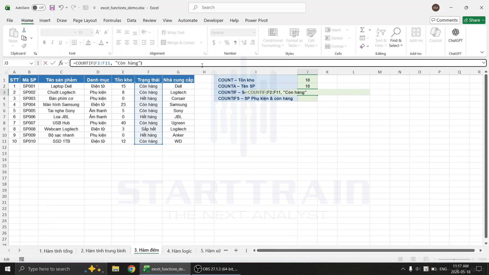Expand the Name Box dropdown
489x275 pixels.
tap(31, 63)
